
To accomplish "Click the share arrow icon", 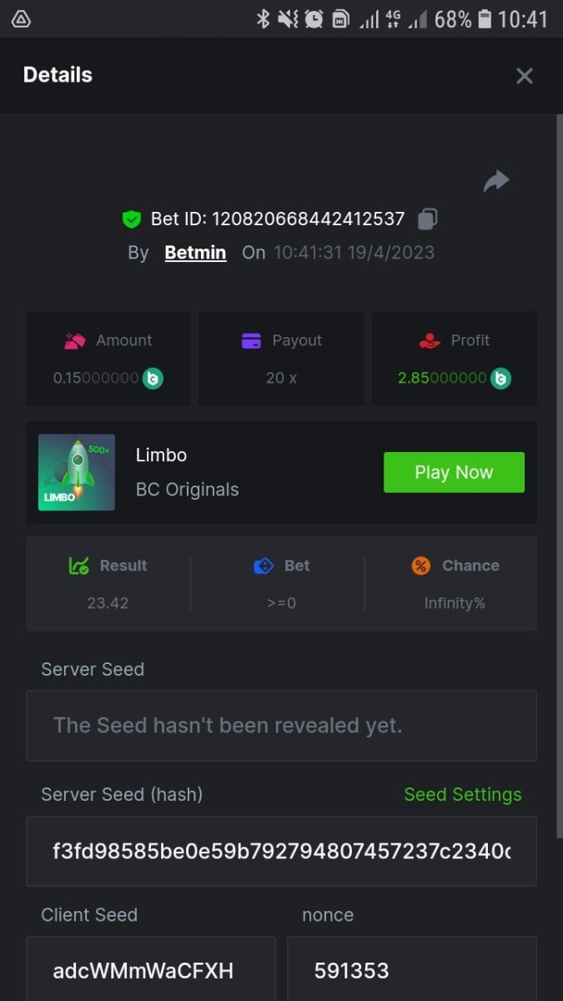I will tap(496, 180).
